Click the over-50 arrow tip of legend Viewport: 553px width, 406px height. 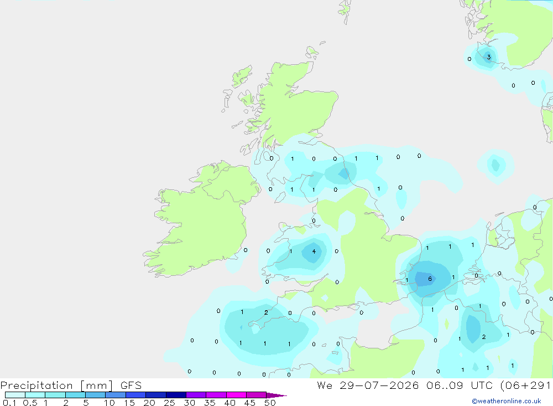point(276,395)
